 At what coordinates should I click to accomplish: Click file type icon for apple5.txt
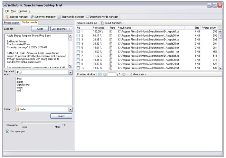111,56
